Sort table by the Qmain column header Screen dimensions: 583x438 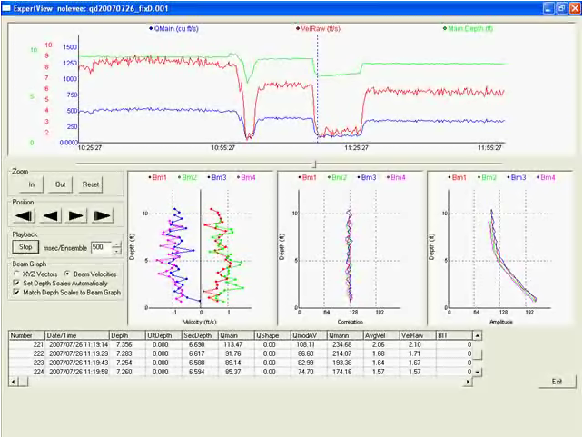point(235,335)
